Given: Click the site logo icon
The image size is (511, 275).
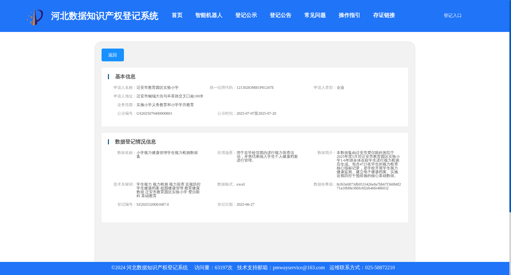Looking at the screenshot, I should pyautogui.click(x=35, y=17).
